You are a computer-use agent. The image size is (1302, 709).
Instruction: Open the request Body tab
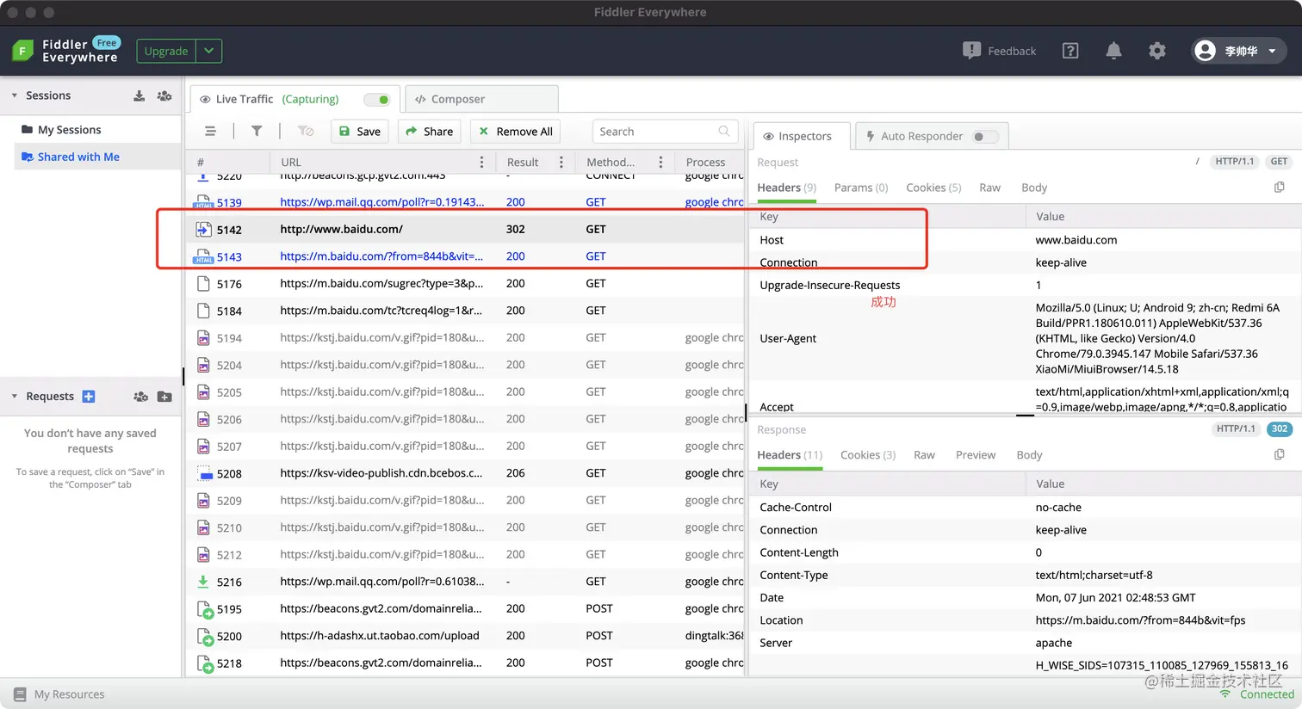1034,188
